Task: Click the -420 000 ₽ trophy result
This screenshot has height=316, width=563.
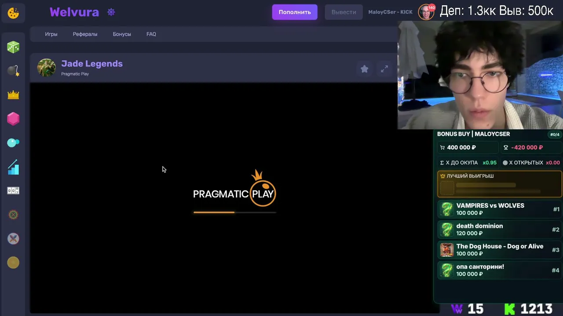Action: point(531,147)
